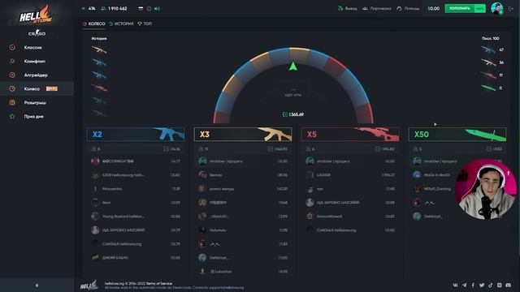
Task: Bet on the X50 green knife banner
Action: pos(457,134)
